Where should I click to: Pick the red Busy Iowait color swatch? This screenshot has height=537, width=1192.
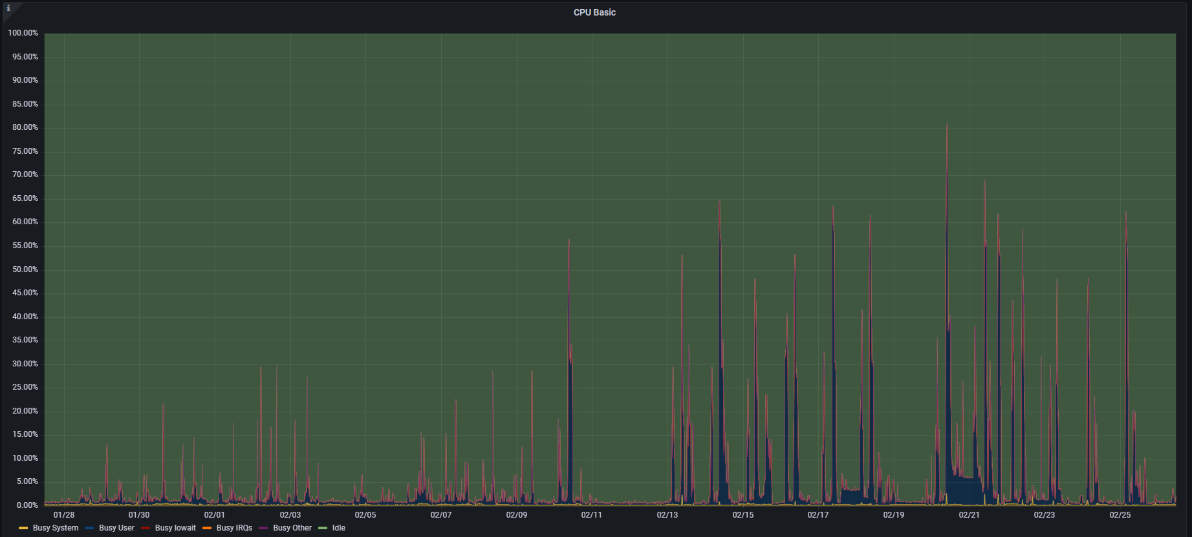click(146, 528)
